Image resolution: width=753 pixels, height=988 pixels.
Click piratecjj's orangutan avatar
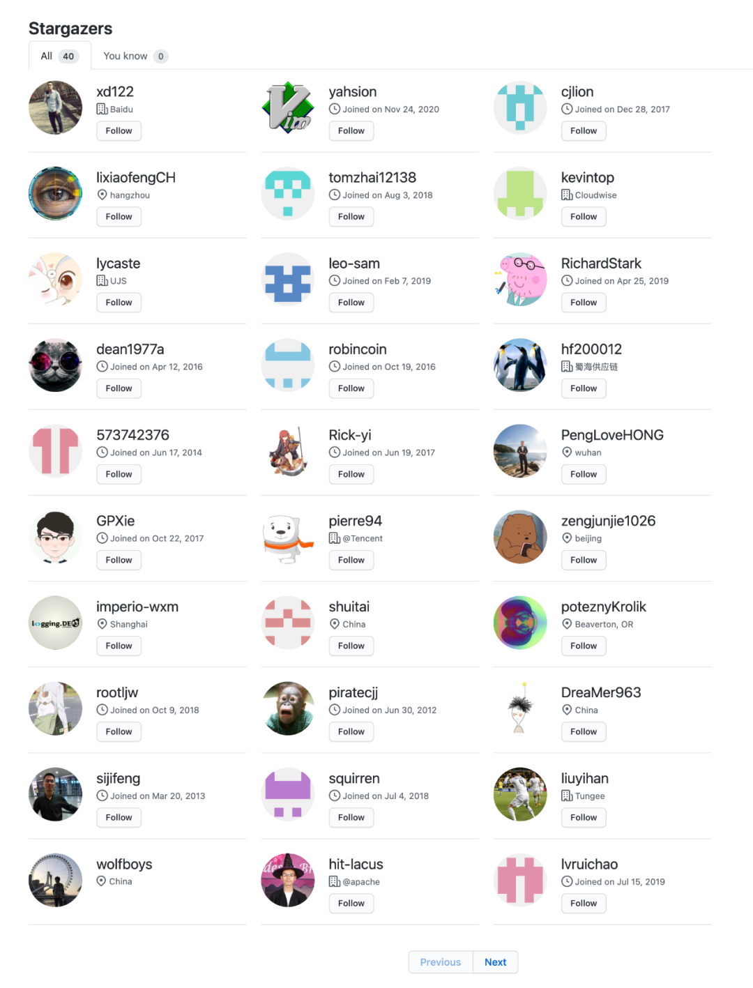(287, 708)
